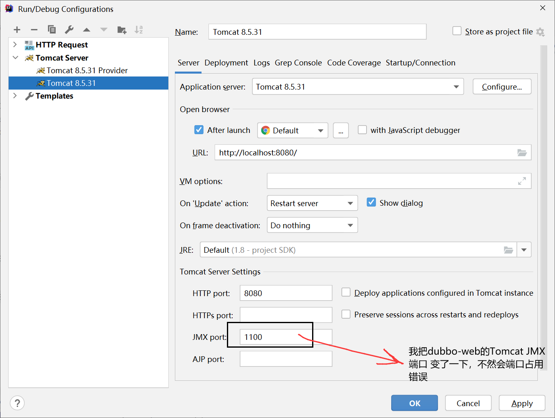Click the HTTP port field
555x418 pixels.
coord(286,293)
